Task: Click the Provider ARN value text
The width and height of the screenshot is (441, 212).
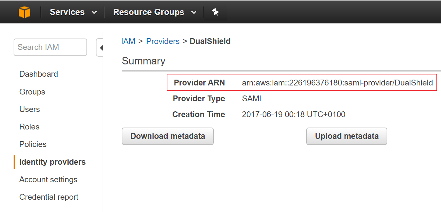Action: pos(337,83)
